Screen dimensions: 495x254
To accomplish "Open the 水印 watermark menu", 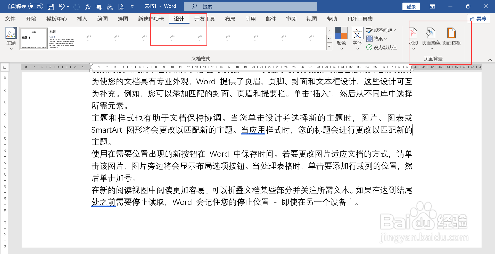I will [413, 39].
